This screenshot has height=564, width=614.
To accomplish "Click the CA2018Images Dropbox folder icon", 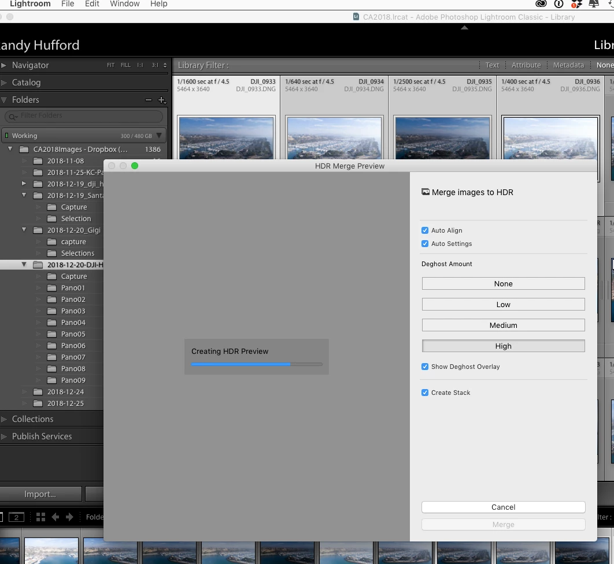I will [24, 150].
